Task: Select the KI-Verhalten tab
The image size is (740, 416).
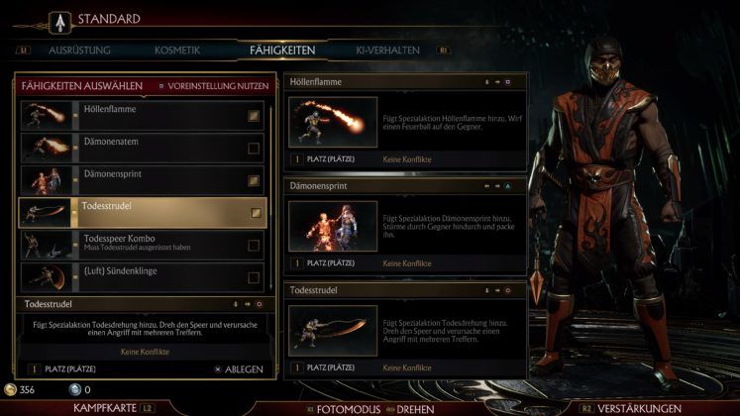Action: (x=387, y=50)
